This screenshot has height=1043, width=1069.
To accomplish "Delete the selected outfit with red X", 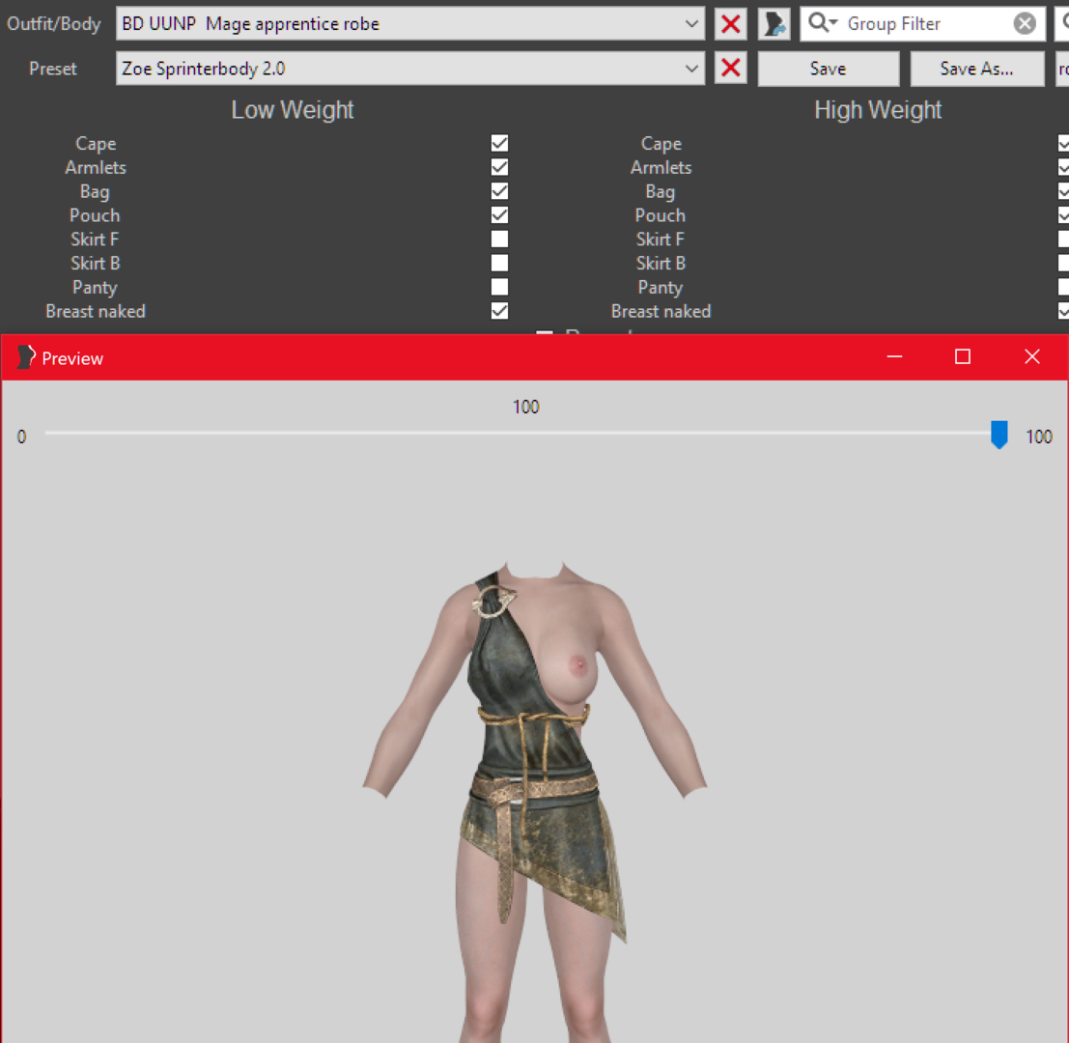I will (730, 24).
